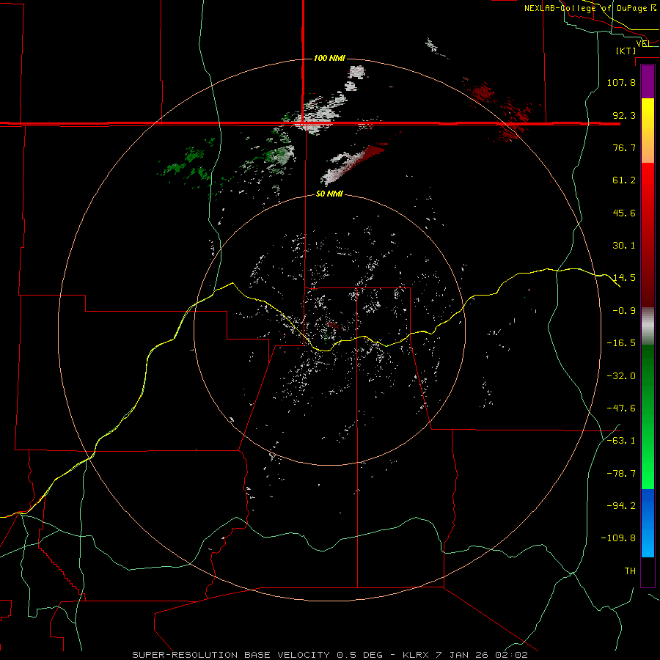Screen dimensions: 660x660
Task: Click the purple segment at the top of the color bar
Action: point(648,81)
